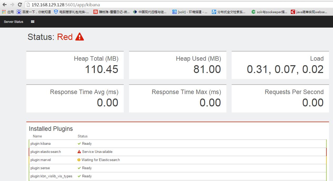
Task: Click the Heap Total value 110.45
Action: 102,69
